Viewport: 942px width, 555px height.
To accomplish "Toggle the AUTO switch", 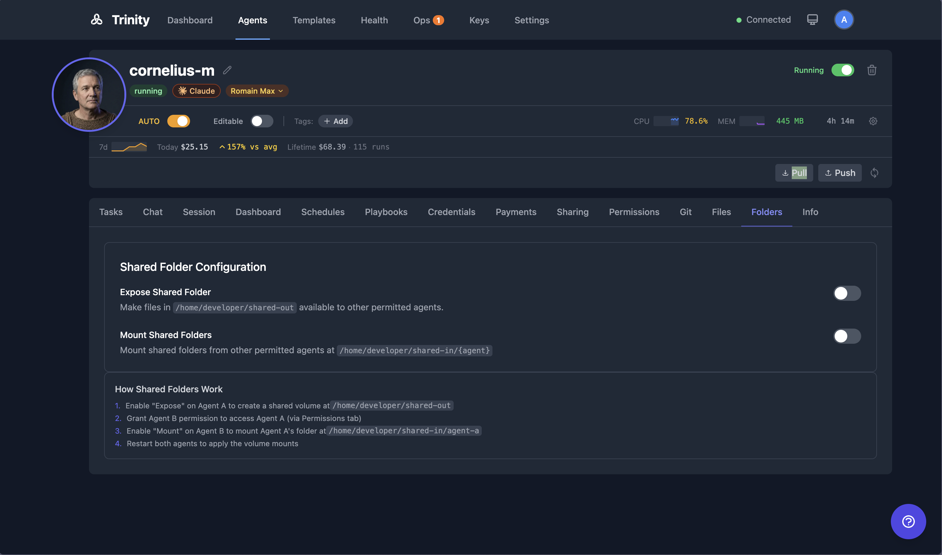I will coord(179,121).
